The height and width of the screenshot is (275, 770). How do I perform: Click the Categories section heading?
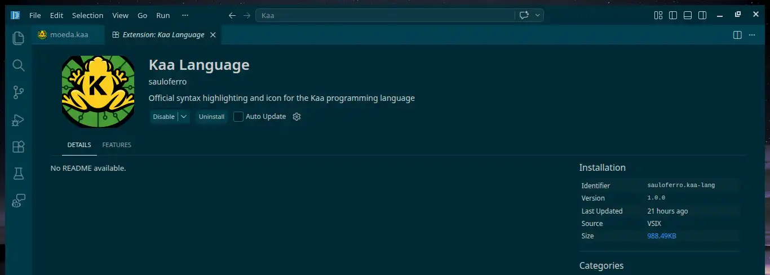pyautogui.click(x=601, y=265)
